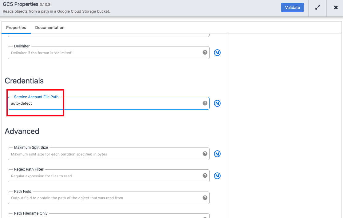
Task: Click the Path Filename Only field
Action: (x=104, y=216)
